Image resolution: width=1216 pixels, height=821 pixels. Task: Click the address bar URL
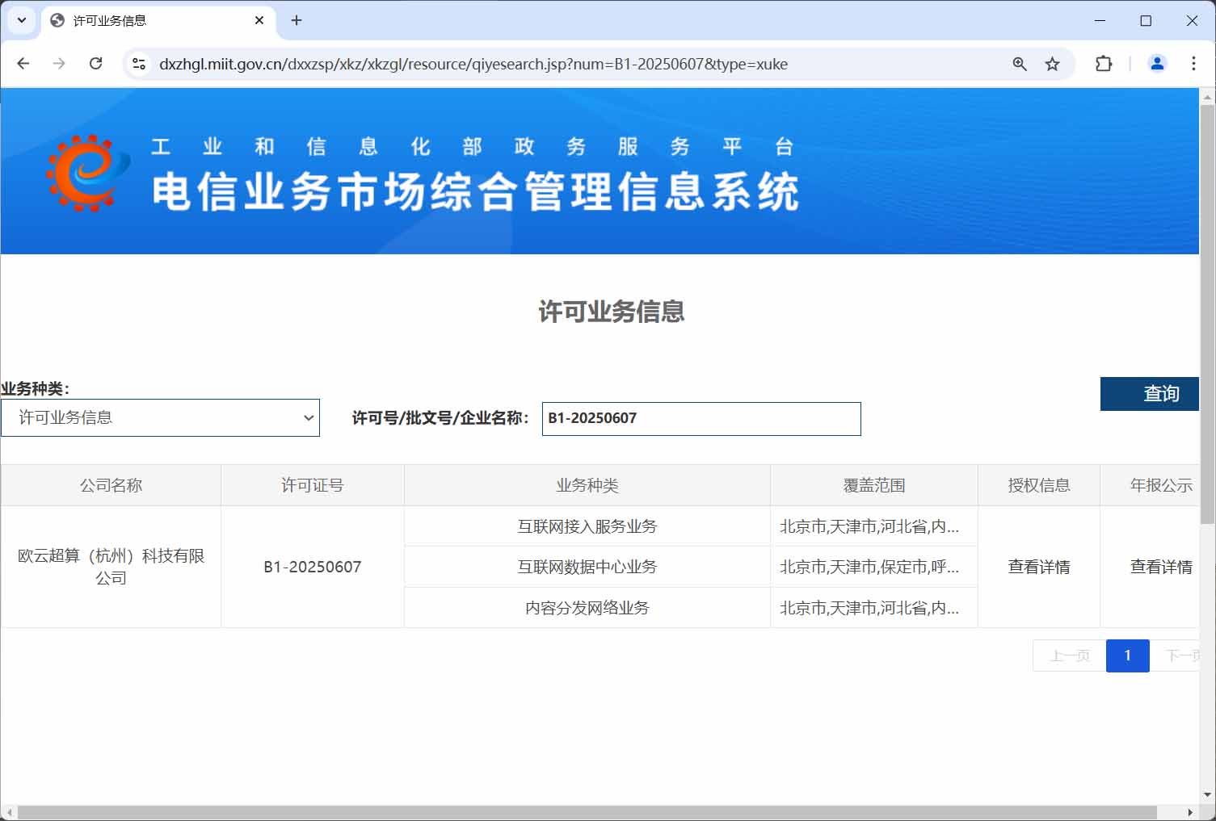pyautogui.click(x=473, y=64)
